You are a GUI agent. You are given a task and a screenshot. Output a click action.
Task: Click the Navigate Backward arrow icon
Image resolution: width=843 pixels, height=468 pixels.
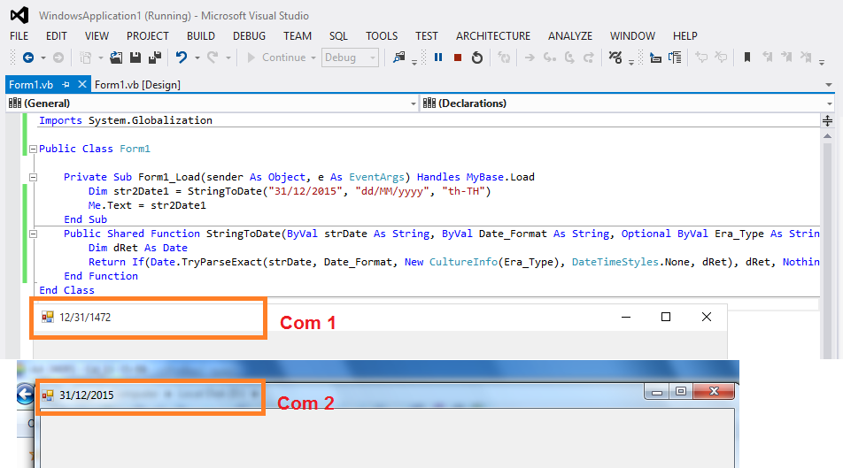point(28,58)
